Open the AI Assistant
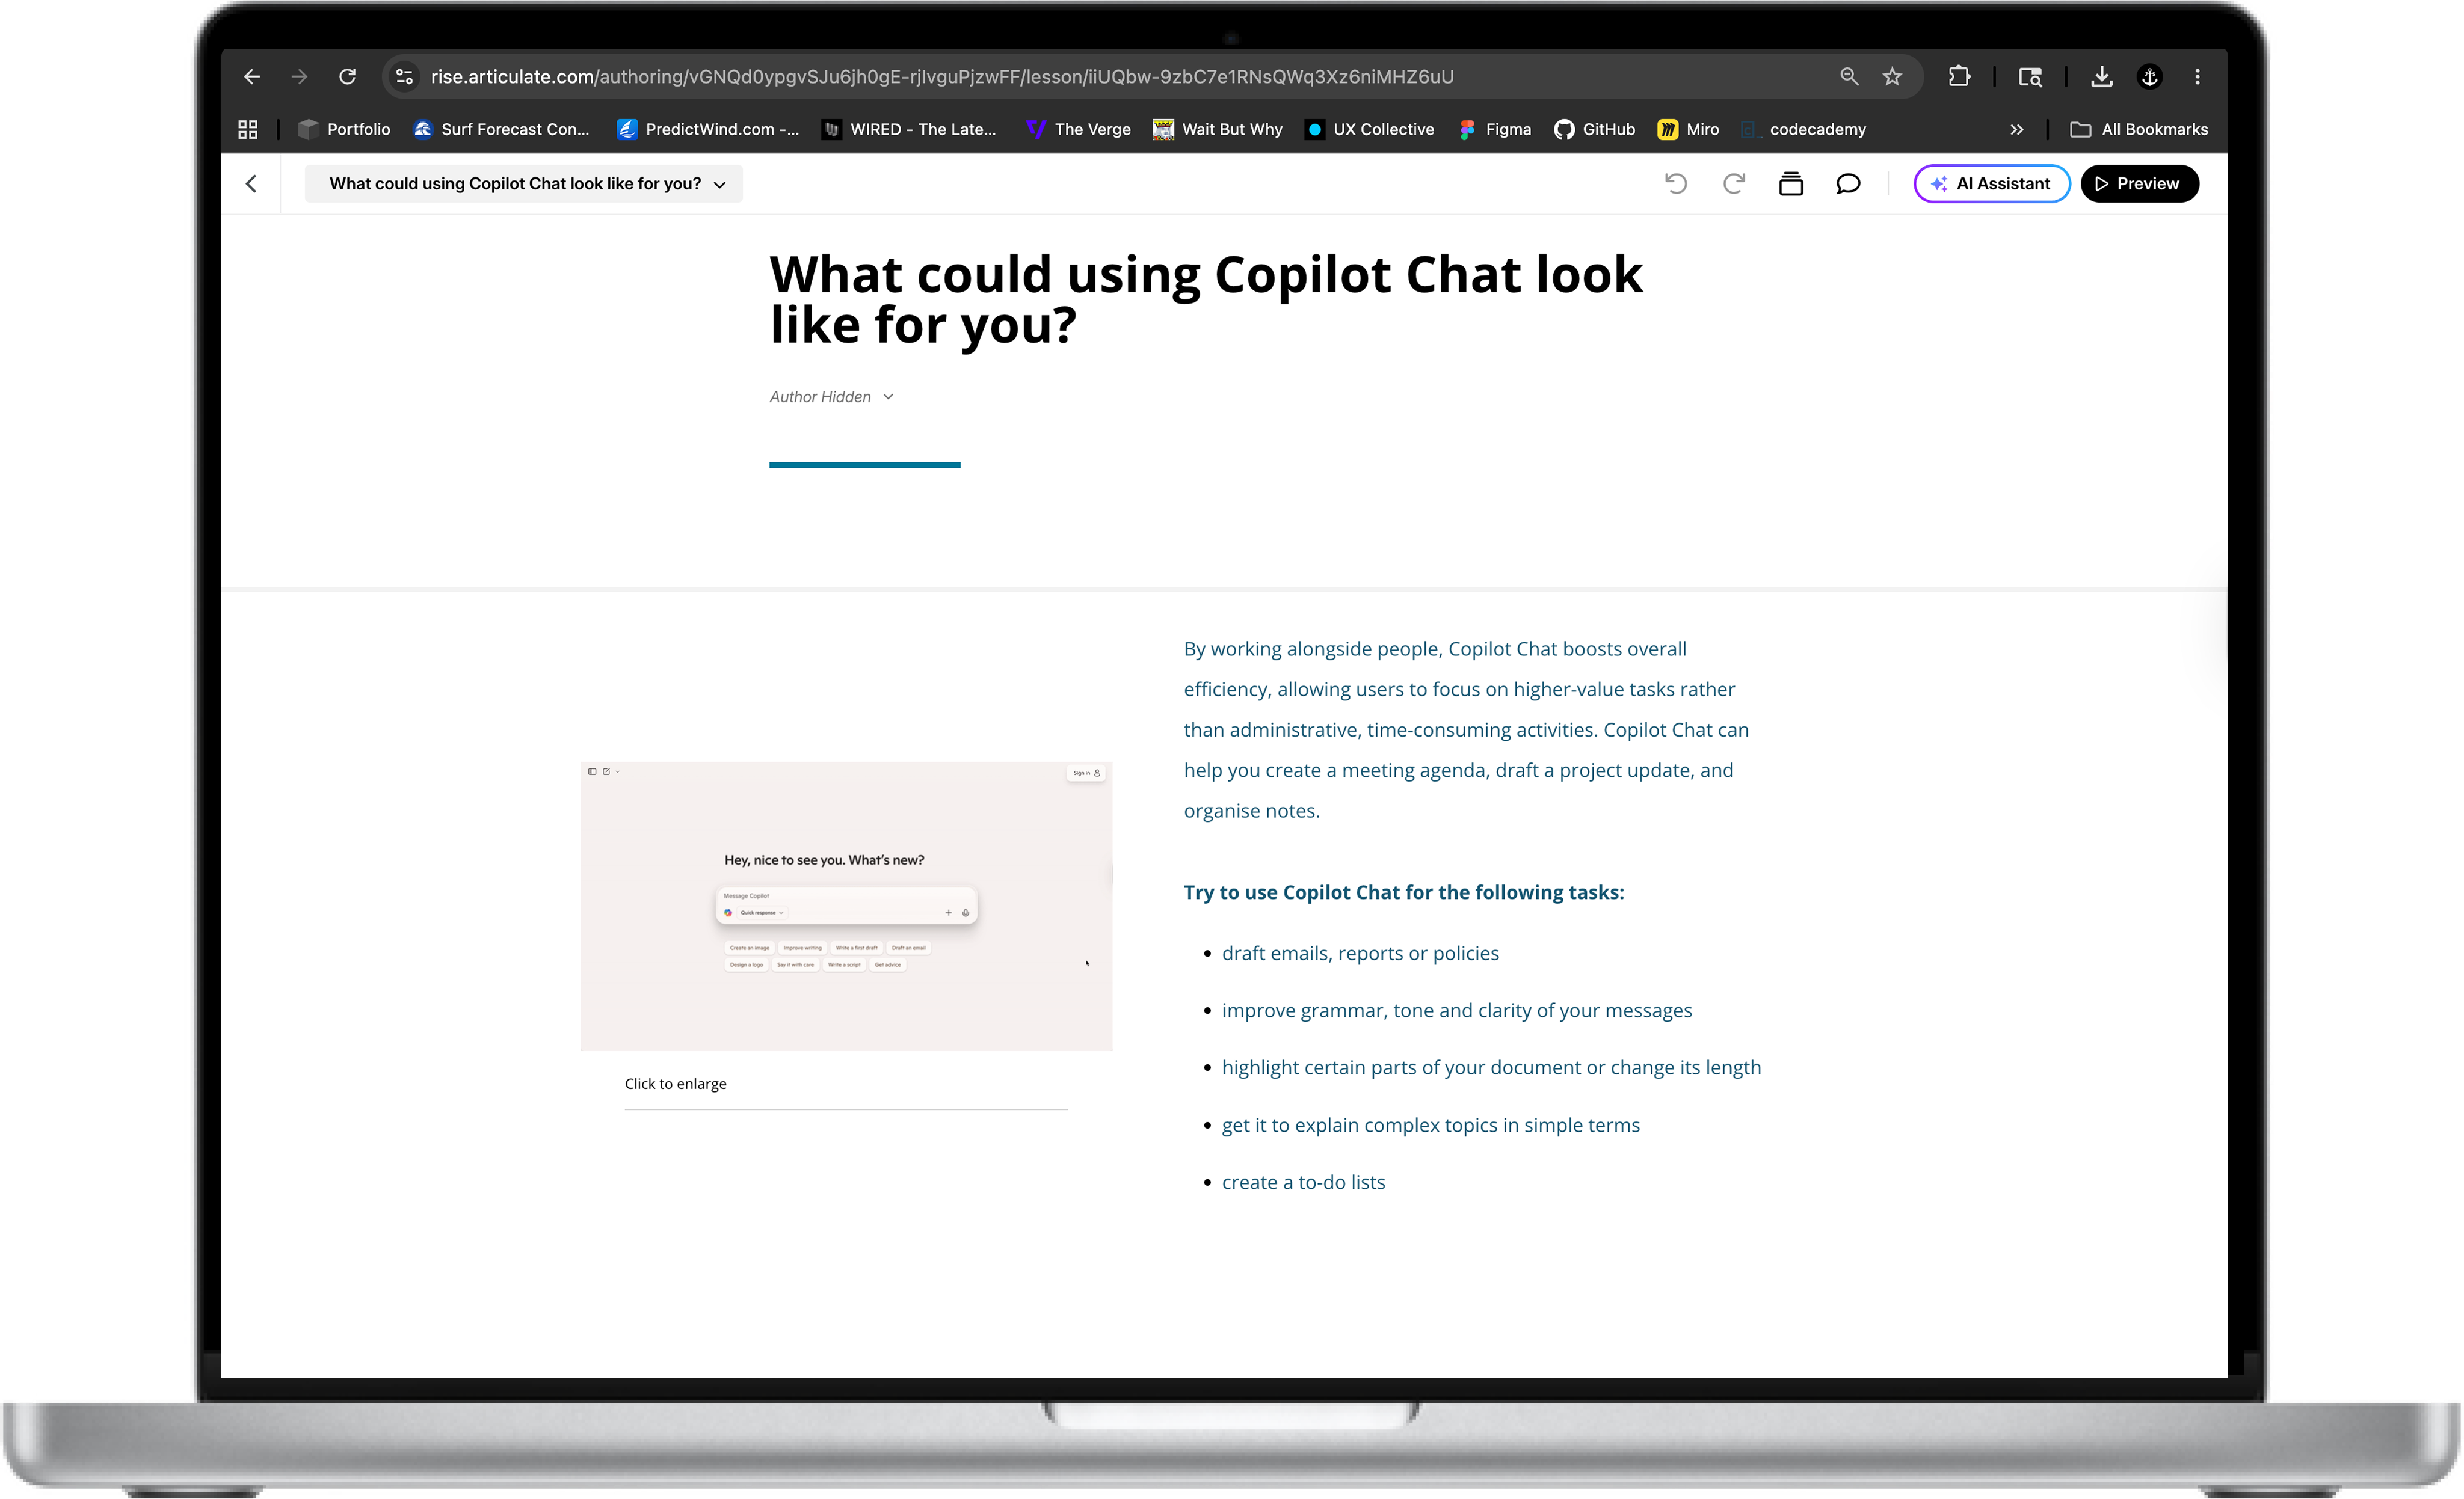The width and height of the screenshot is (2464, 1499). [1992, 184]
